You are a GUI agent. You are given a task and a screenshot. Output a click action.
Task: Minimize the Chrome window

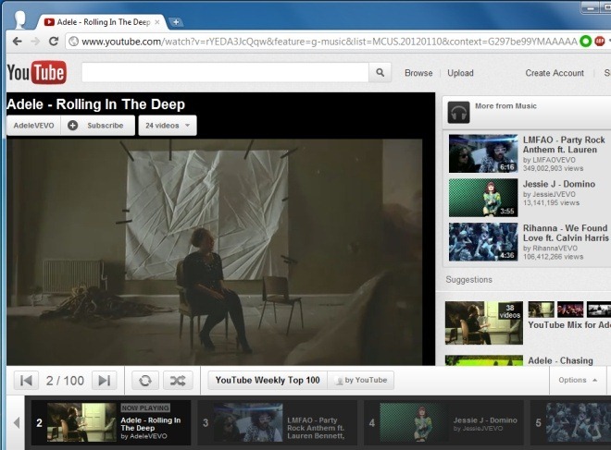[592, 7]
